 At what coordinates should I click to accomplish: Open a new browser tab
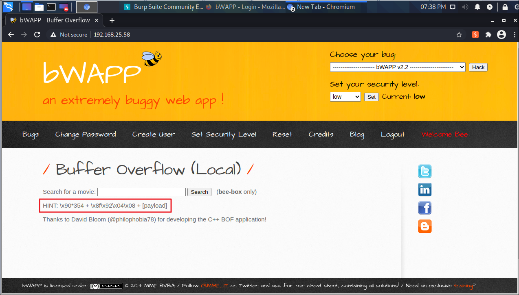tap(112, 20)
